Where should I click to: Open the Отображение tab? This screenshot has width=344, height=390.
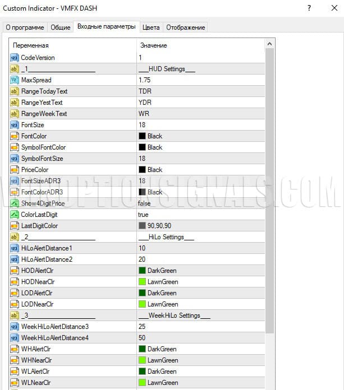[186, 27]
